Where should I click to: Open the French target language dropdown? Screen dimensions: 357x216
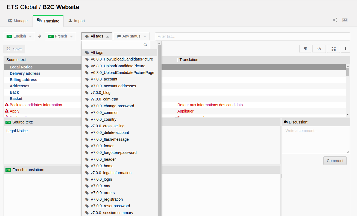pyautogui.click(x=60, y=36)
